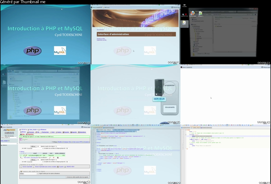Click the last icon under the phpMyAdmin logo
This screenshot has width=271, height=184.
point(13,133)
